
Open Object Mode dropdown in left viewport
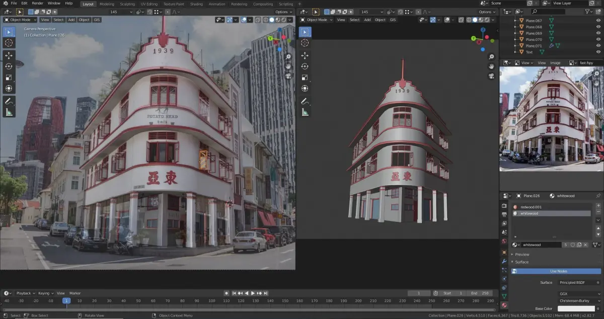coord(20,20)
